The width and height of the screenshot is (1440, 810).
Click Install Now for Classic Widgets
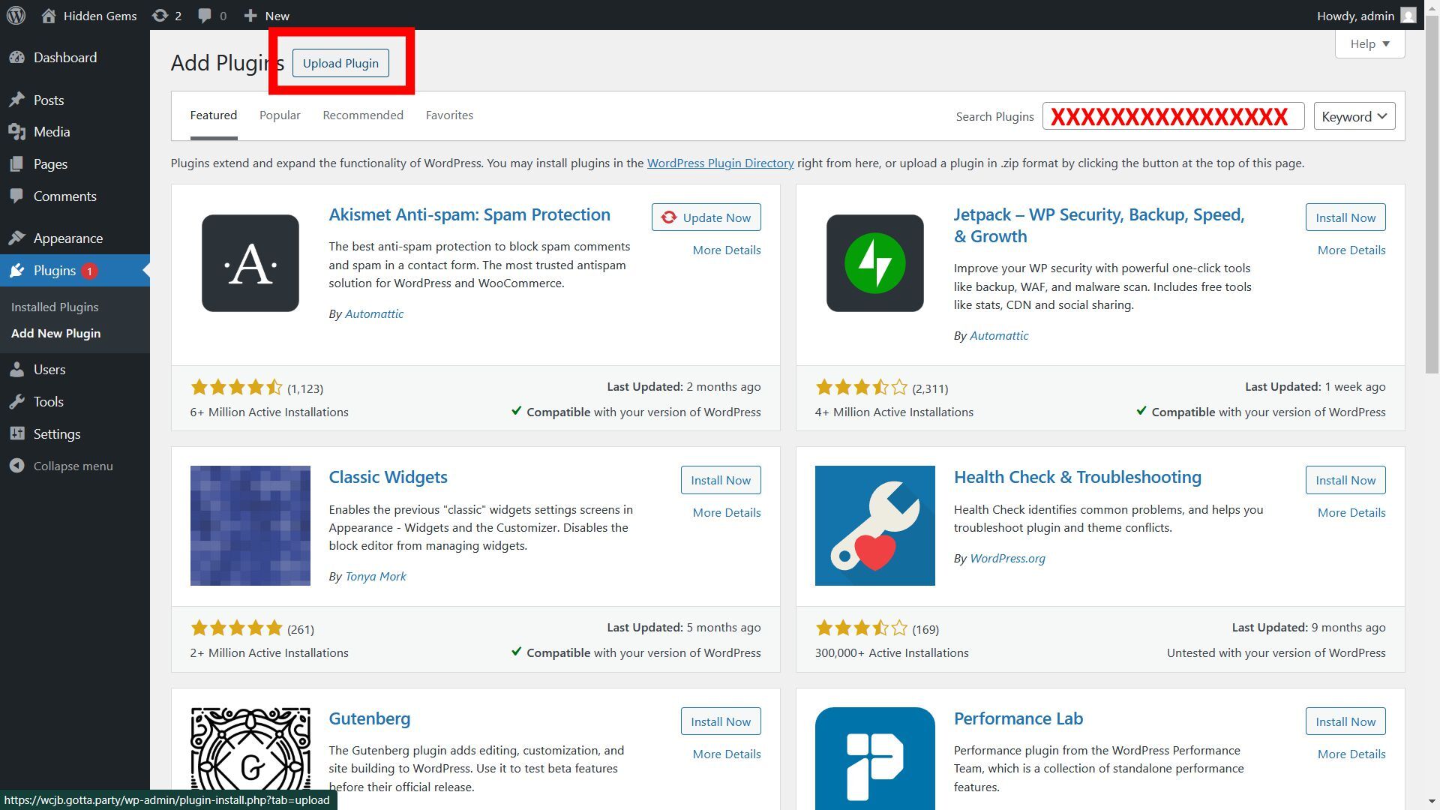point(720,480)
